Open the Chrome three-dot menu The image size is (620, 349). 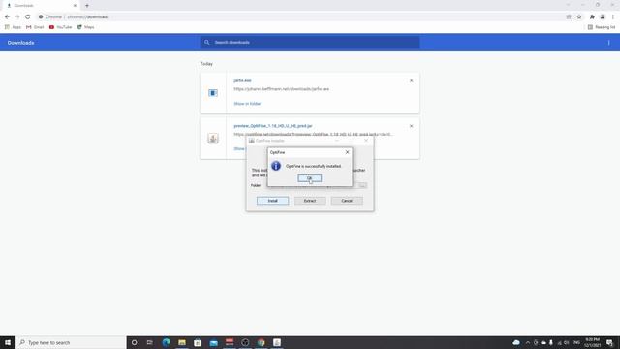[x=613, y=17]
